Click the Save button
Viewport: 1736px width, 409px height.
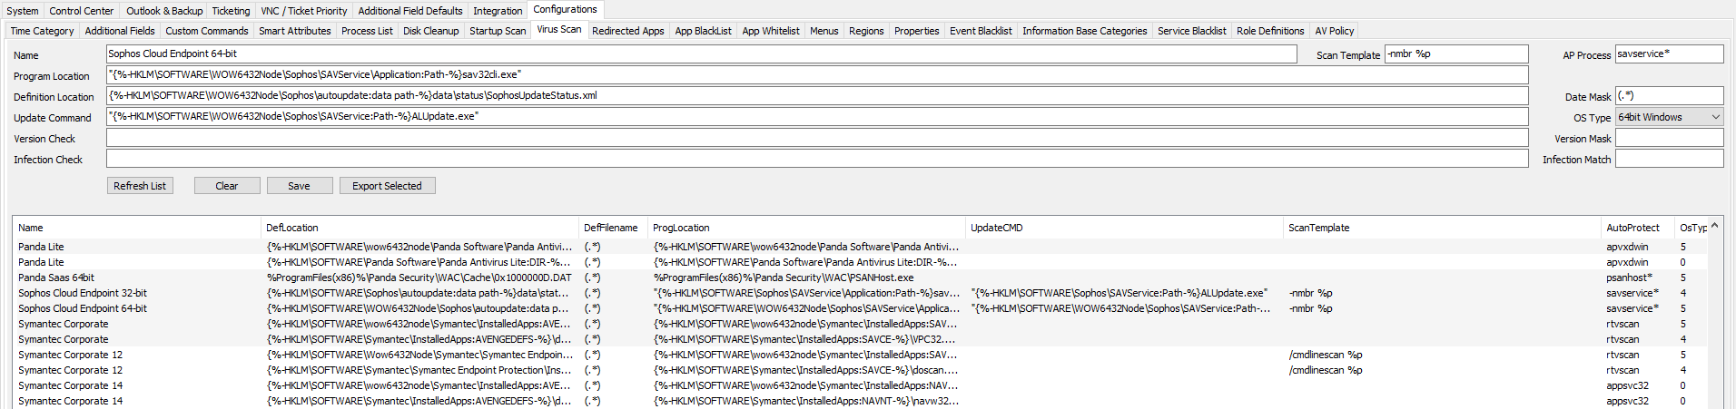click(299, 186)
